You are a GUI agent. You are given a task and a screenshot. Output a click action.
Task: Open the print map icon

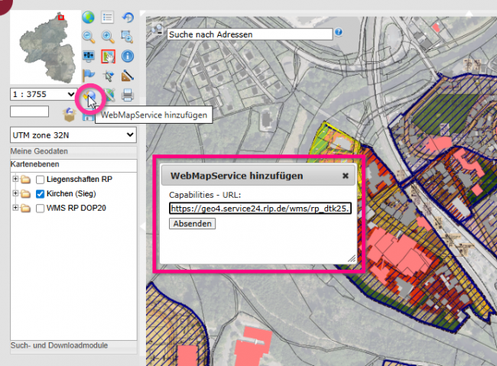tap(128, 96)
